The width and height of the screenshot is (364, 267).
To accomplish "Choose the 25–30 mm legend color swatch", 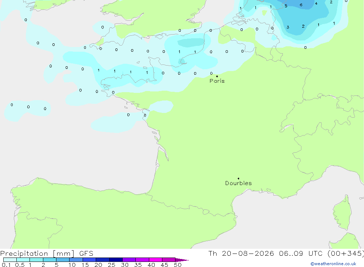I will [116, 260].
